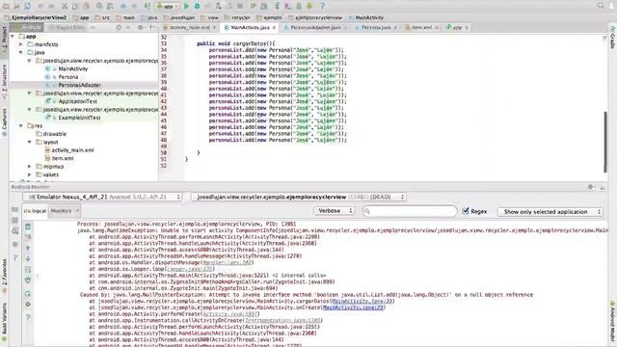The height and width of the screenshot is (347, 617).
Task: Switch to the Monitors tab
Action: click(65, 211)
